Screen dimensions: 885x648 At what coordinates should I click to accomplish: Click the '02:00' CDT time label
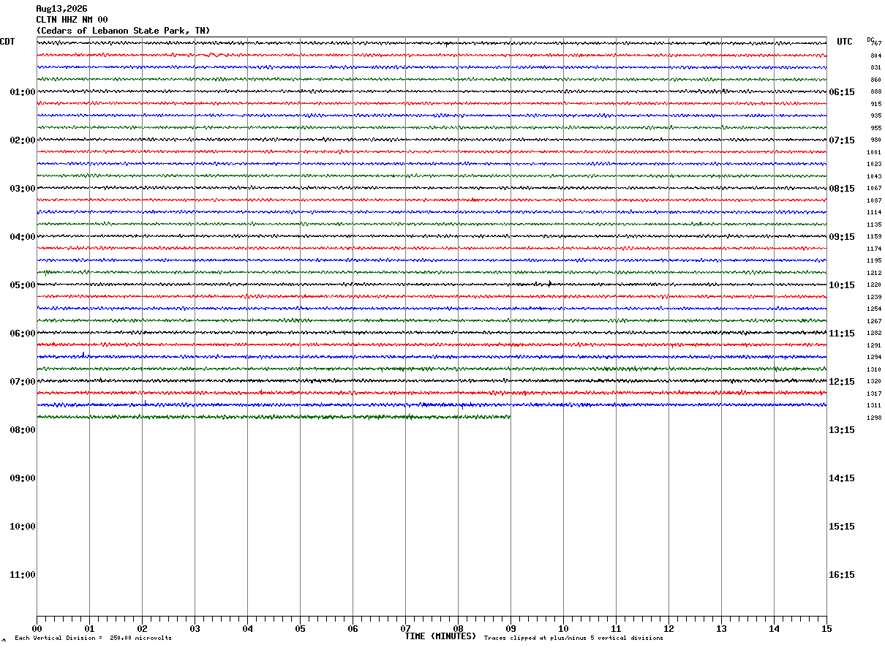click(23, 140)
